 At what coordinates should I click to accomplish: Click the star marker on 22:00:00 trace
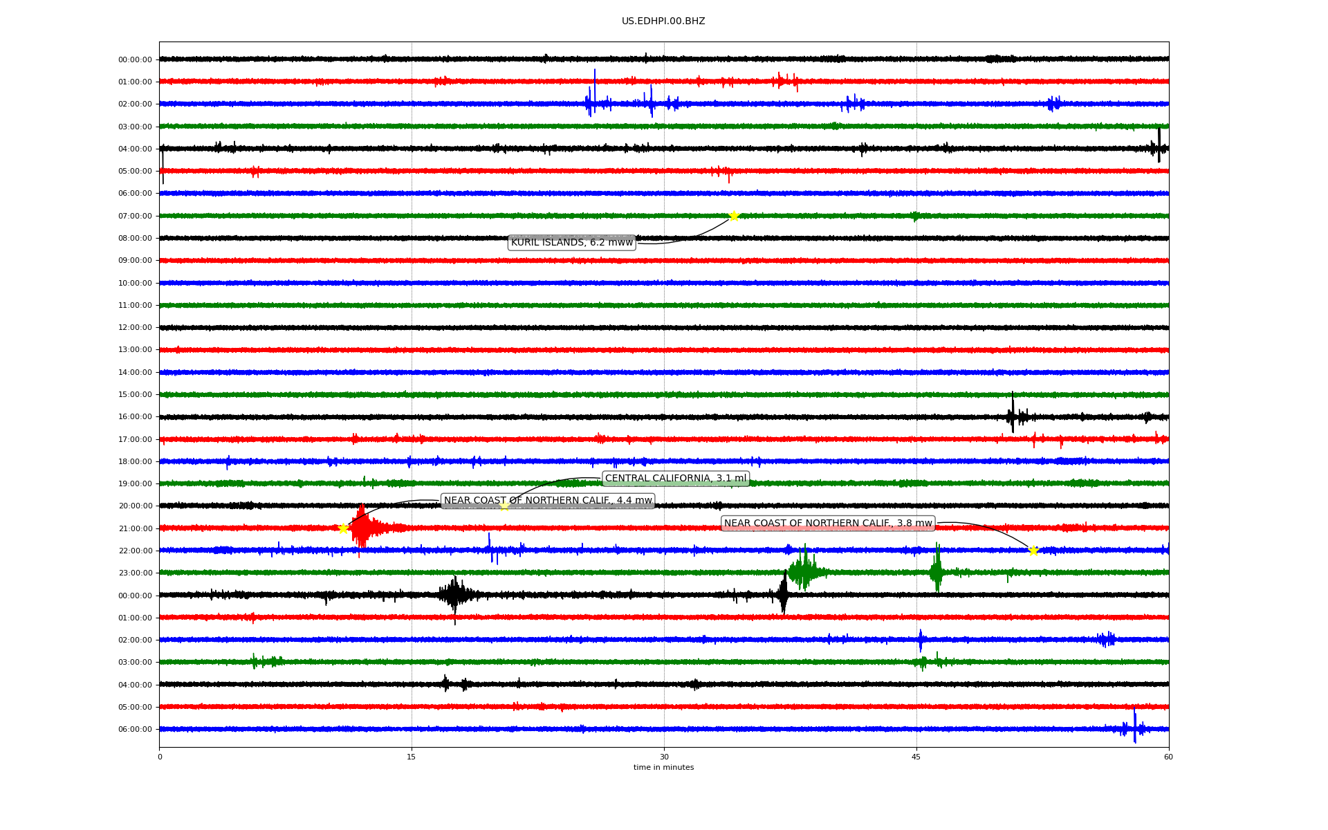tap(1033, 551)
